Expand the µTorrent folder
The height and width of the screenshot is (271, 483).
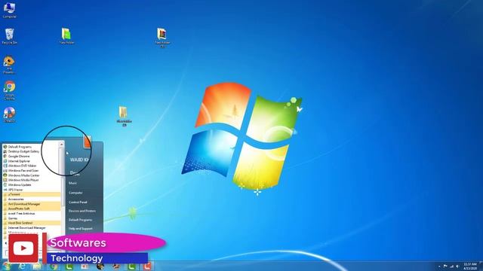32,194
